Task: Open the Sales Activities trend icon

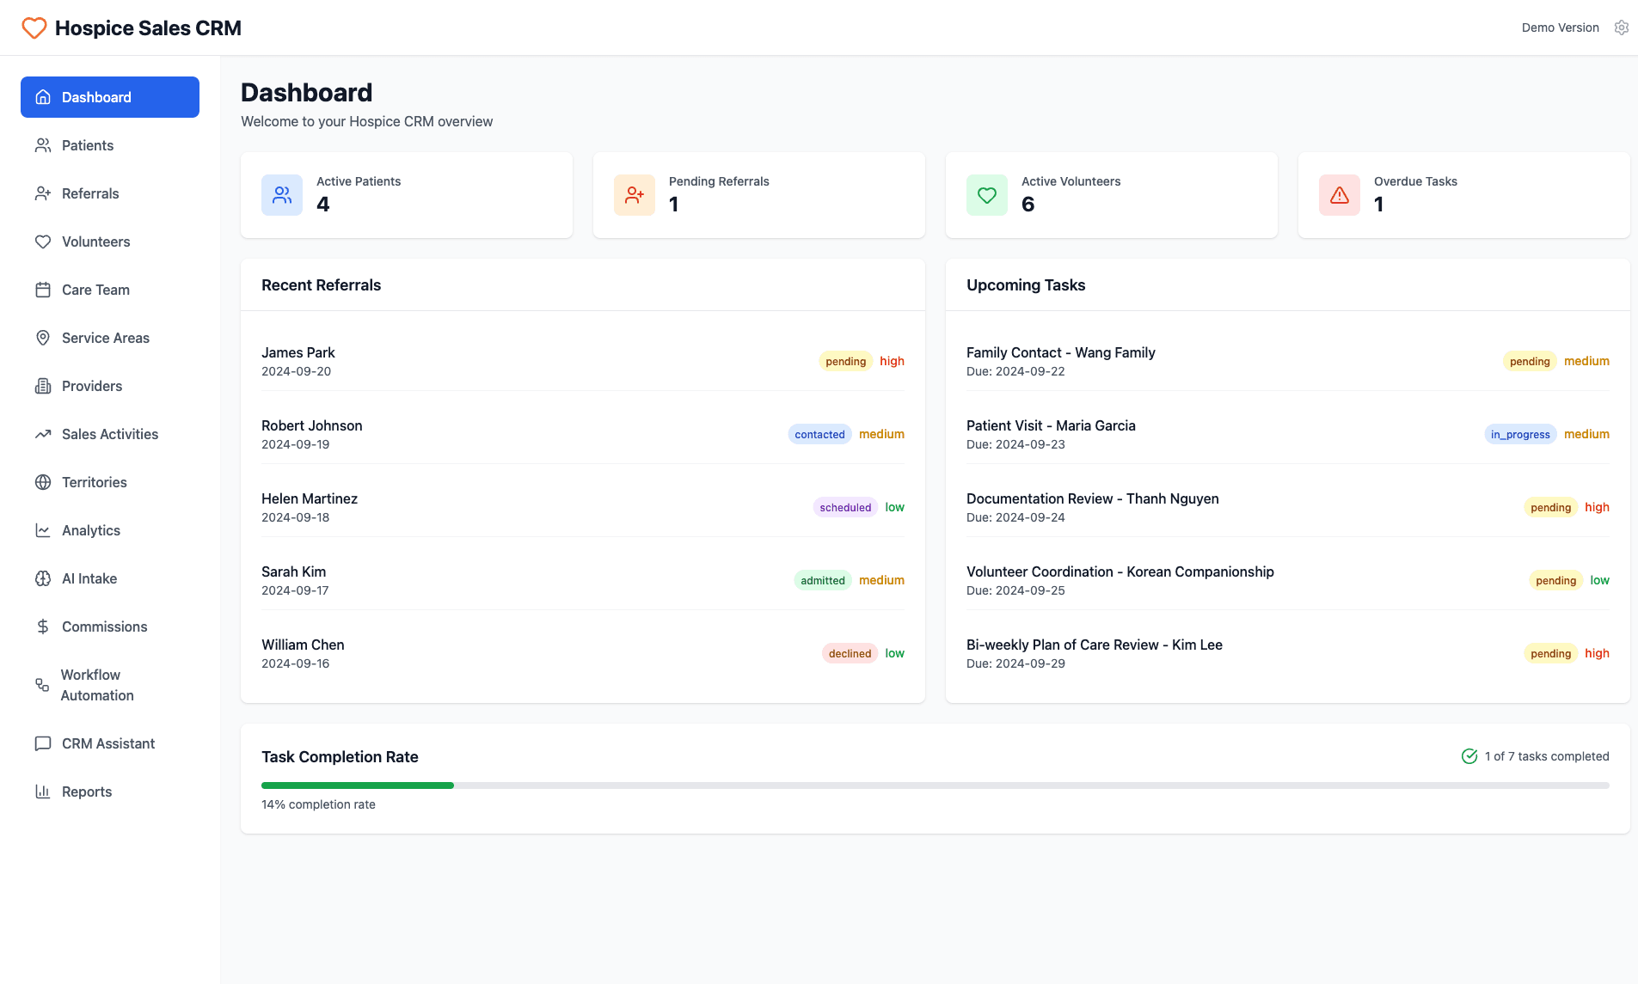Action: tap(42, 434)
